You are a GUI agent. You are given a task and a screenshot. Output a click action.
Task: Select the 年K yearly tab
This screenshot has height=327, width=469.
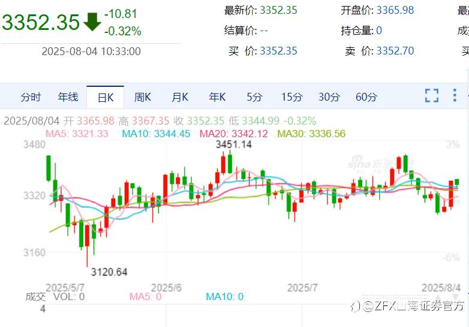[x=217, y=97]
